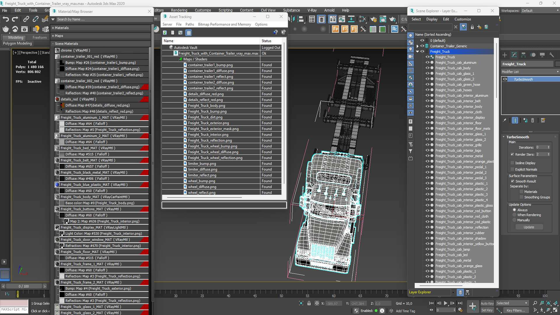Image resolution: width=560 pixels, height=315 pixels.
Task: Enable Explicit Normals checkbox
Action: point(512,169)
